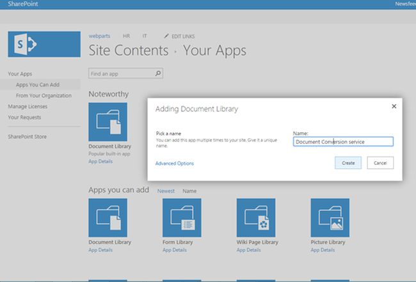Click EDIT LINKS text
416x282 pixels.
pos(183,36)
